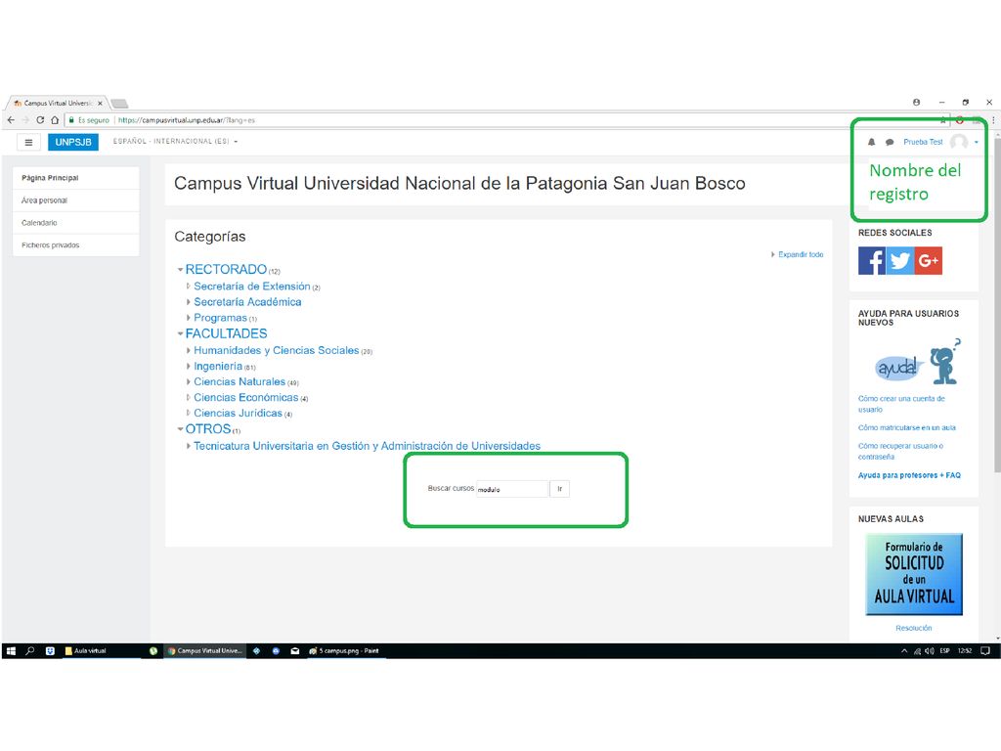Open the Español Internacional language dropdown
Screen dimensions: 1001x751
coord(176,141)
